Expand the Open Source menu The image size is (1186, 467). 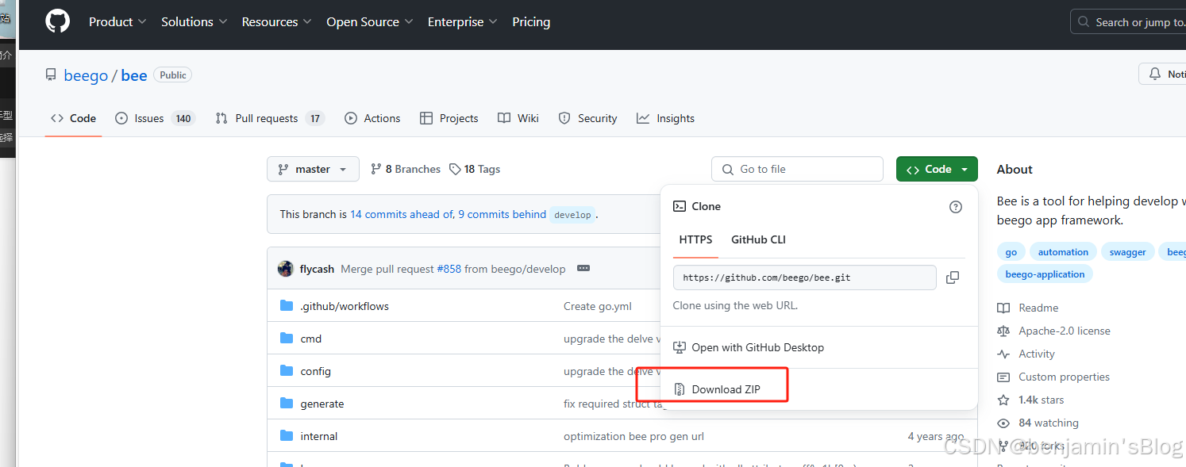point(369,22)
